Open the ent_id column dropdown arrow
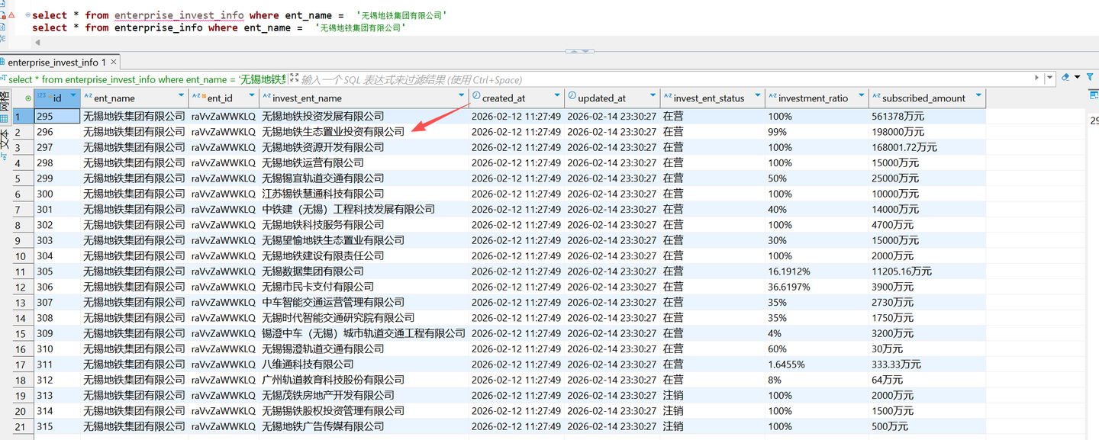The image size is (1099, 440). point(253,97)
